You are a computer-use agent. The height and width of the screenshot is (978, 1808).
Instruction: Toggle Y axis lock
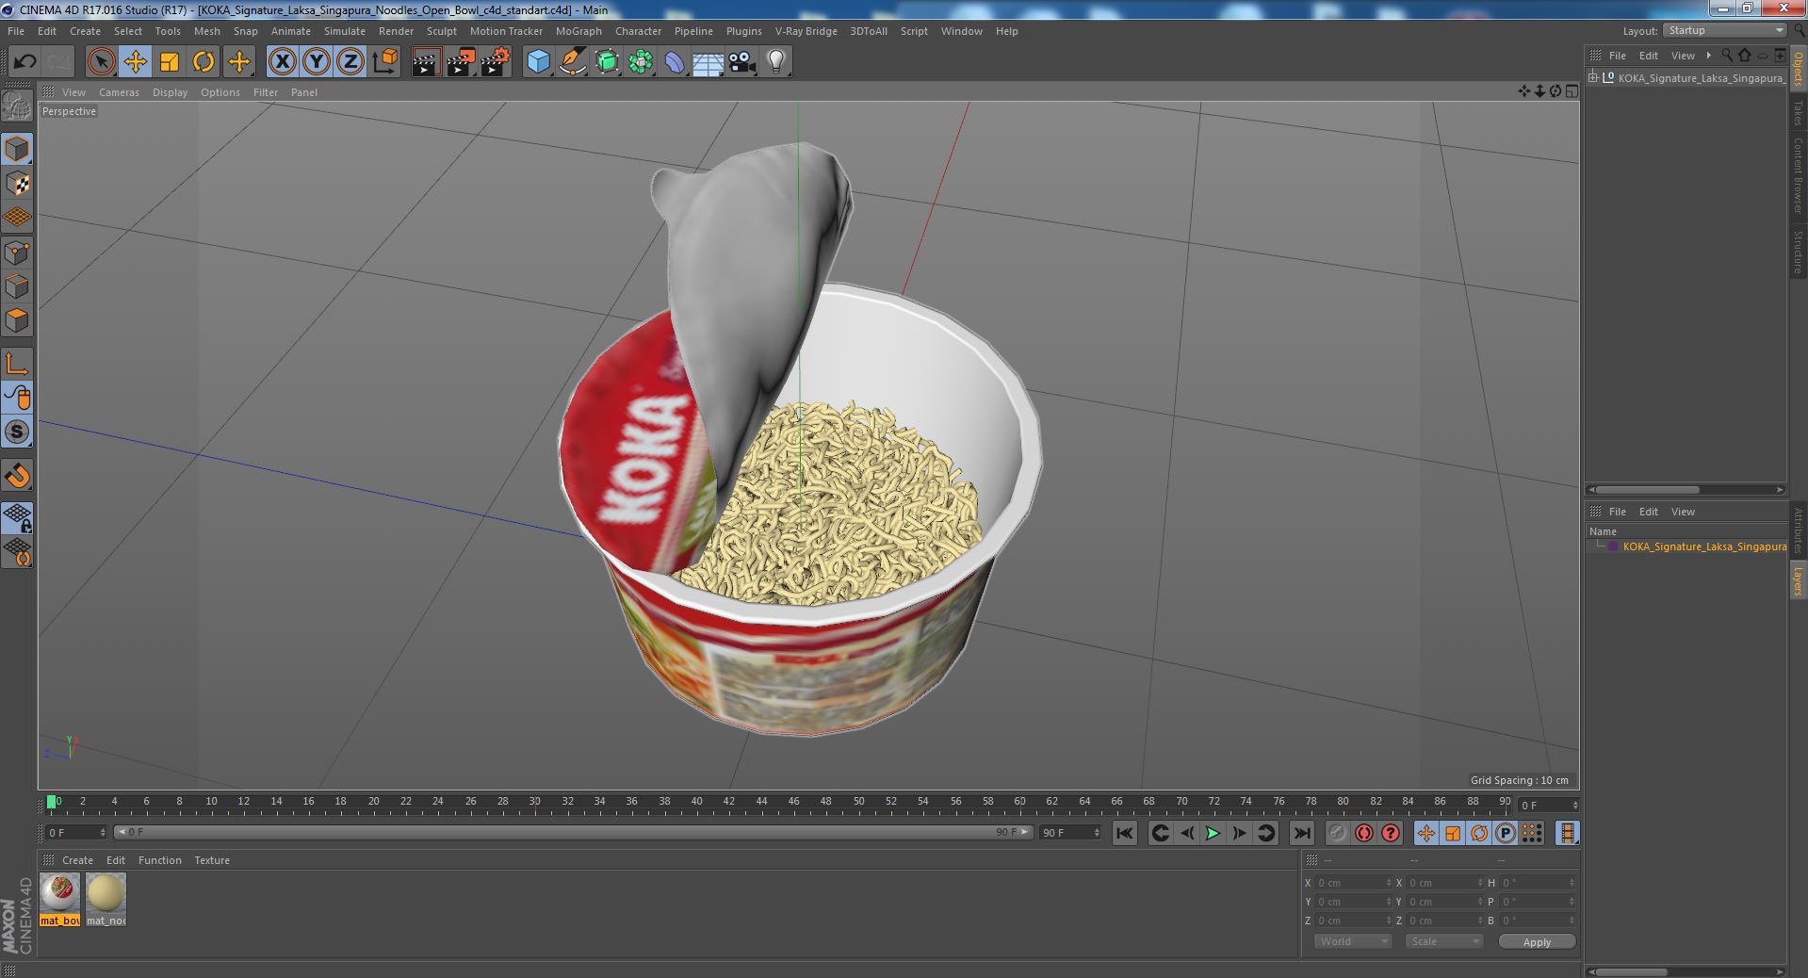tap(317, 62)
